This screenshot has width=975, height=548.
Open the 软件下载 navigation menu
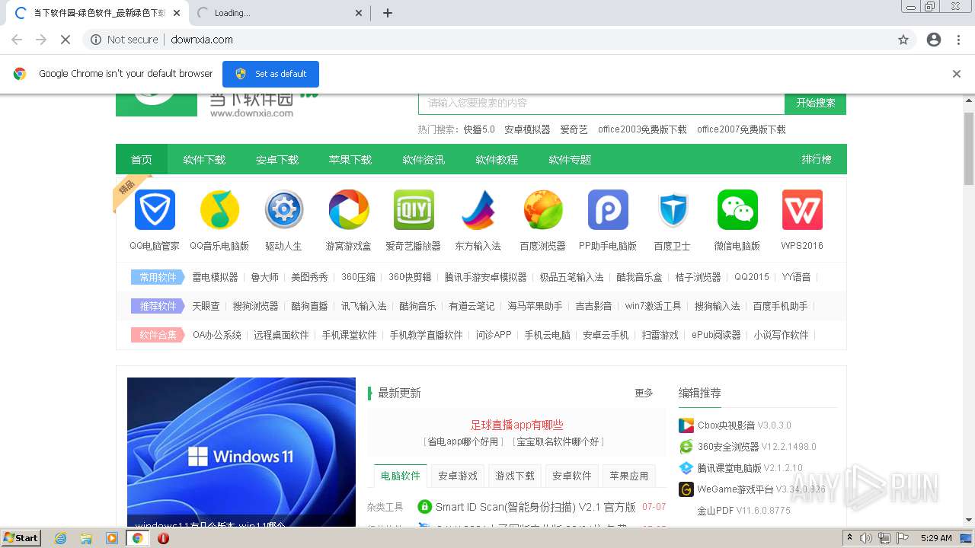[204, 160]
